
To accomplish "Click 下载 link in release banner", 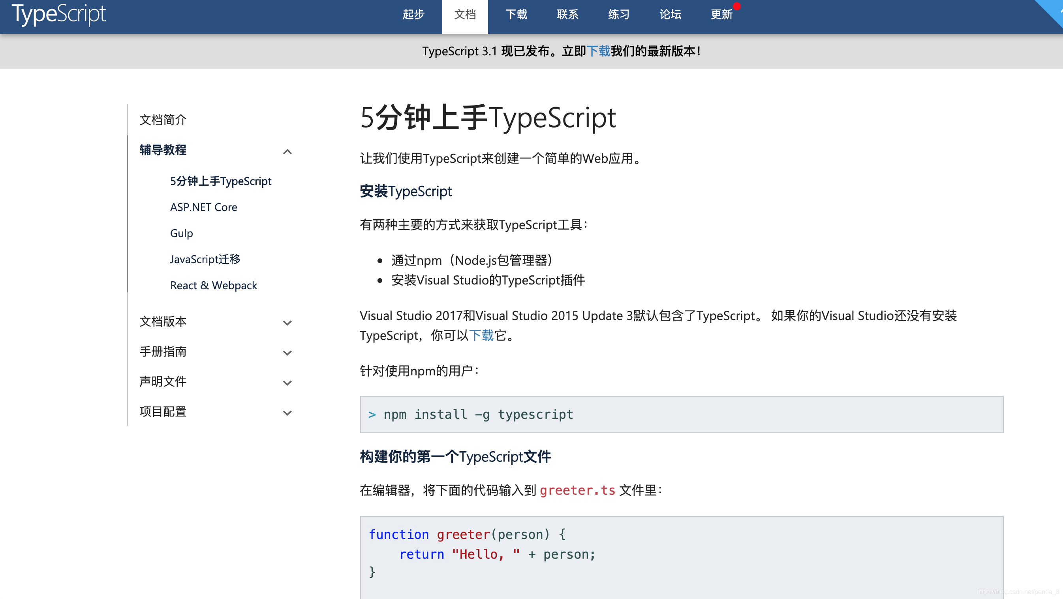I will [x=598, y=51].
